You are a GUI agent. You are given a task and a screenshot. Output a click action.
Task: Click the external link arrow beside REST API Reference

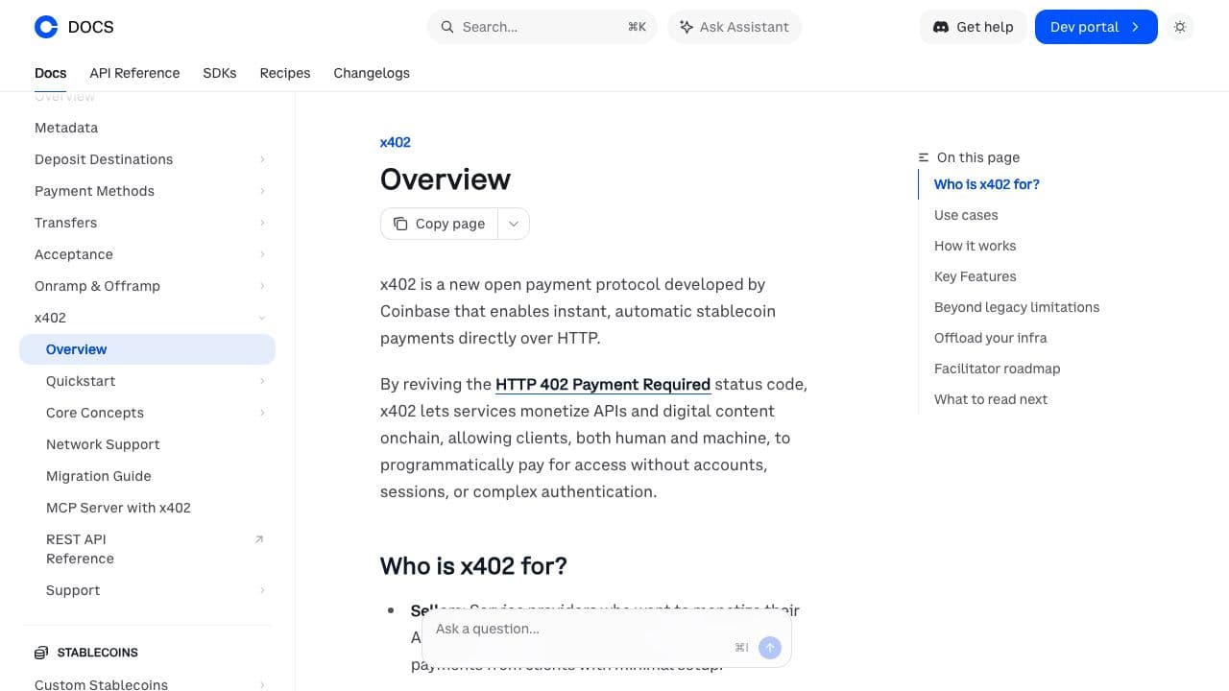[259, 539]
